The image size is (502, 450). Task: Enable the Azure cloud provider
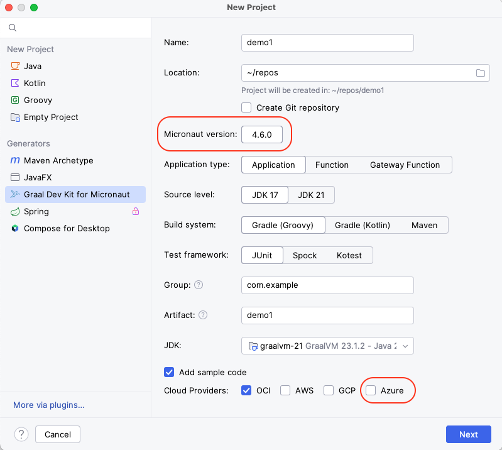pyautogui.click(x=371, y=390)
